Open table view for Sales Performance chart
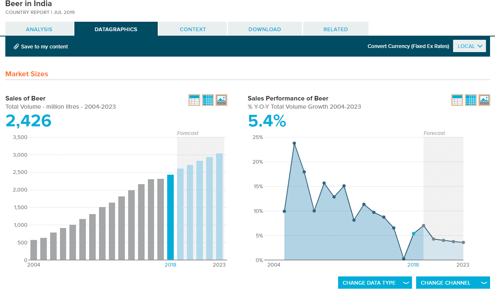This screenshot has width=495, height=292. [x=457, y=100]
